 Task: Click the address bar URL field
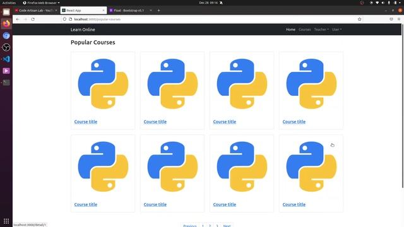[x=211, y=20]
